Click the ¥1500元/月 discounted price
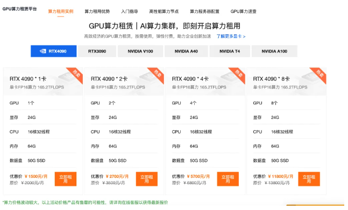The image size is (348, 210). [36, 176]
